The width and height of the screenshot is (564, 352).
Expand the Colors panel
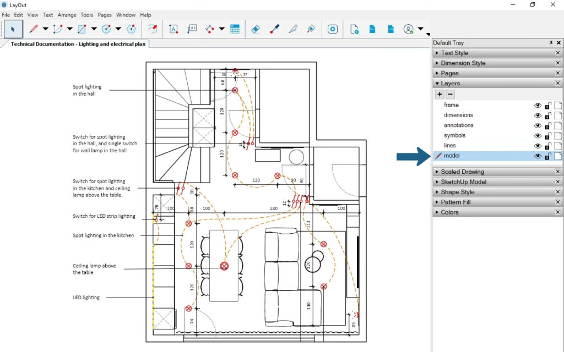(x=449, y=212)
